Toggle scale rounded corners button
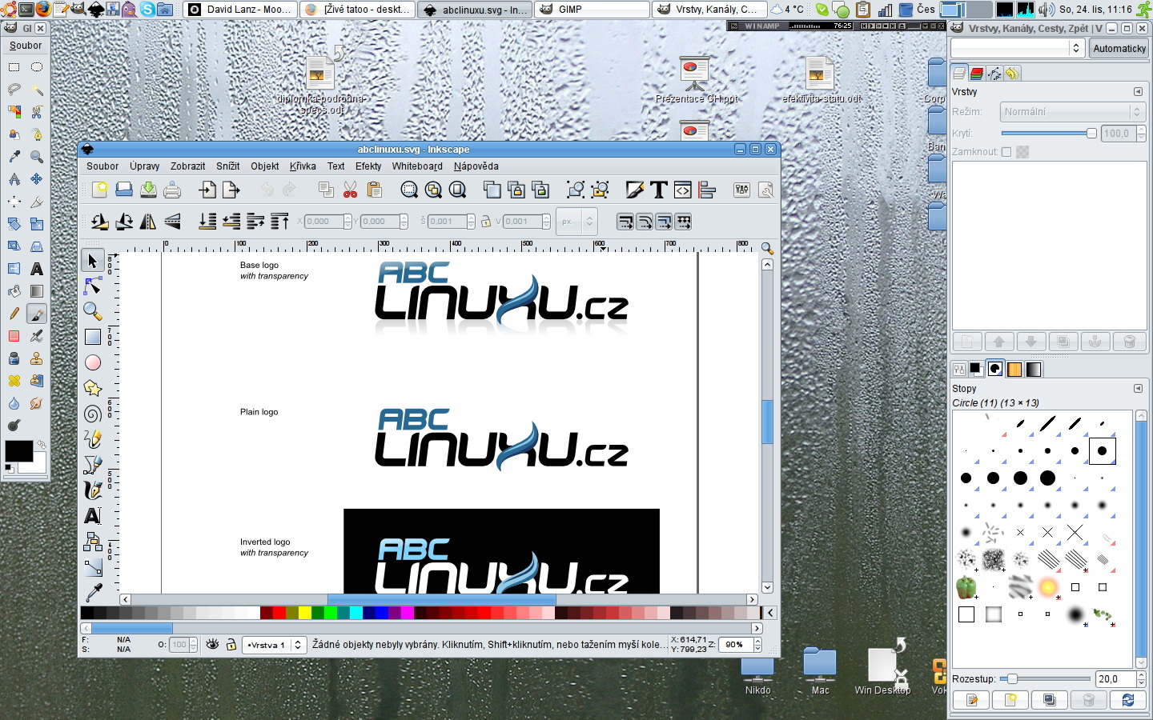1153x720 pixels. point(645,222)
